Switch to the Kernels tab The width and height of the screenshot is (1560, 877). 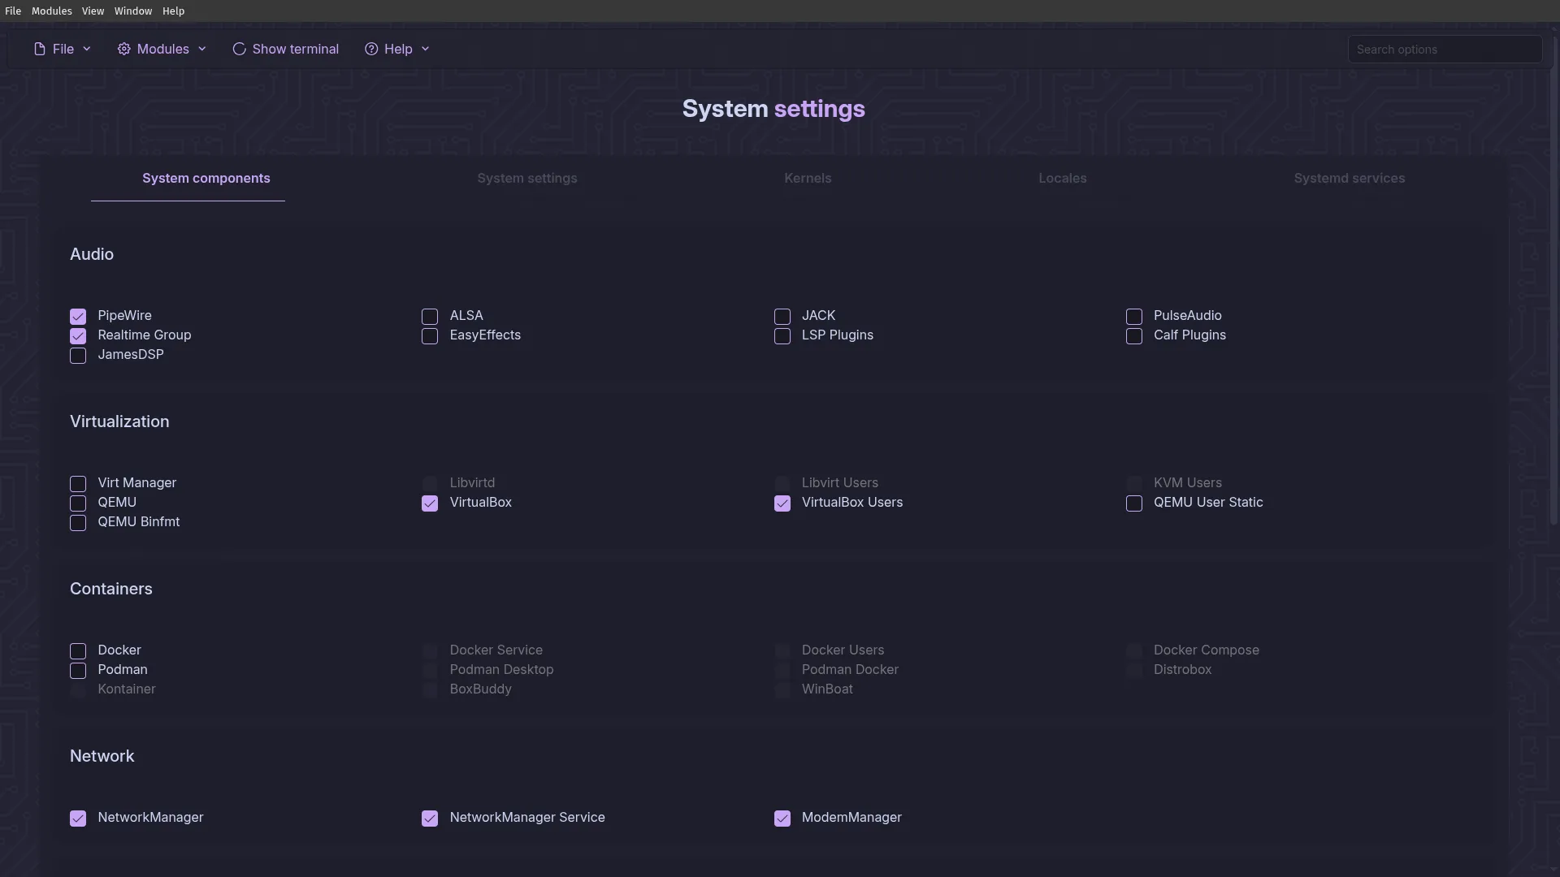[808, 179]
